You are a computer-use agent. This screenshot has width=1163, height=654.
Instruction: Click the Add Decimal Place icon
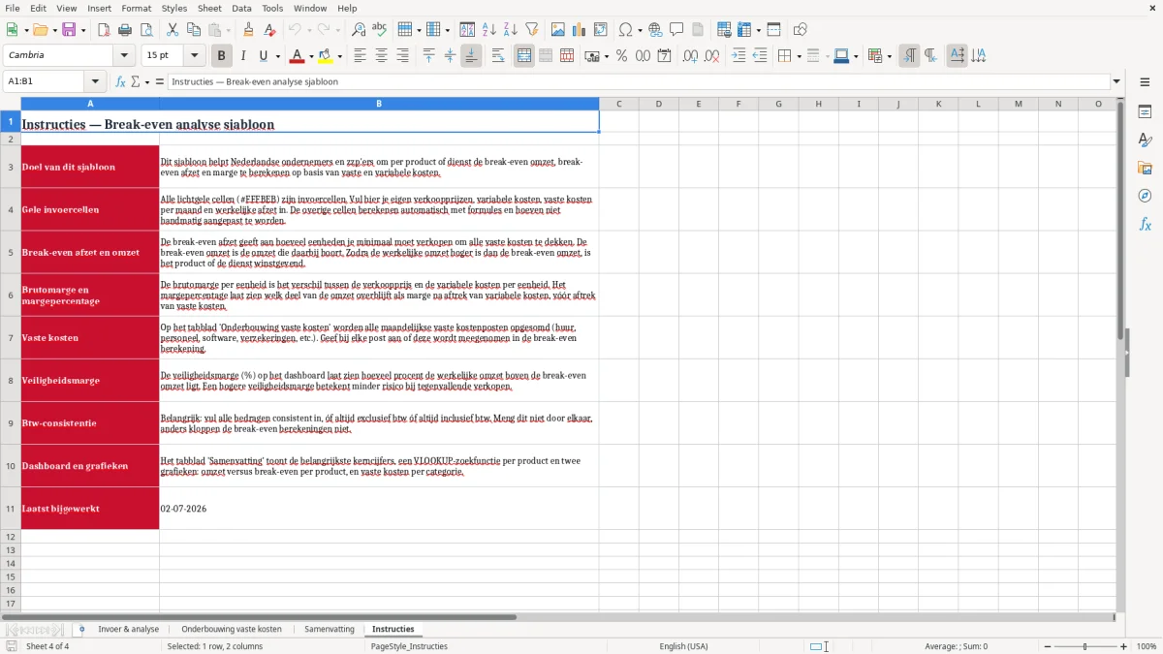[x=690, y=56]
